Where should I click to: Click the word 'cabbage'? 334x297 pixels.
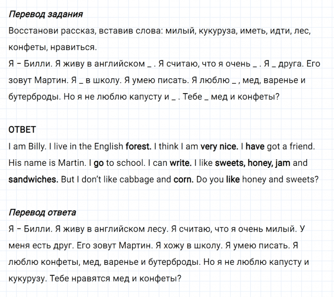click(x=139, y=179)
